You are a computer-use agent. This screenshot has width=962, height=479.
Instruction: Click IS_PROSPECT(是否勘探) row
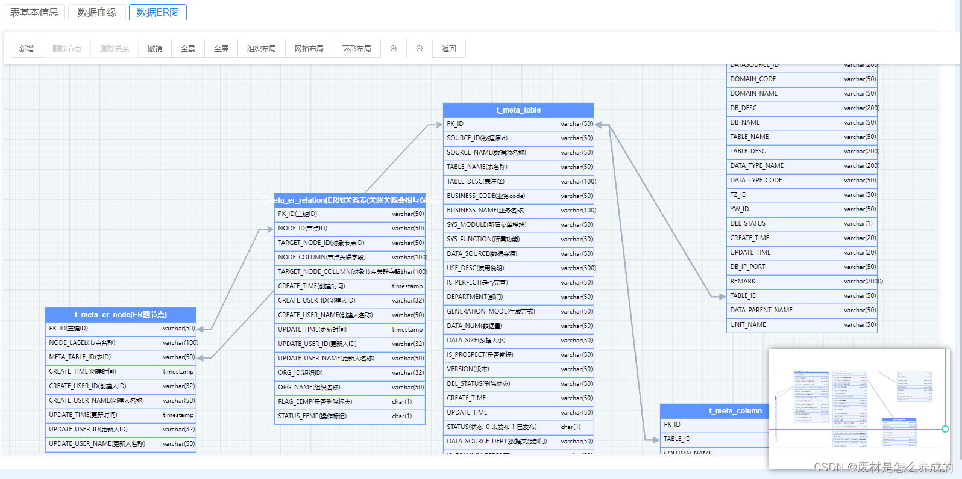pos(518,355)
